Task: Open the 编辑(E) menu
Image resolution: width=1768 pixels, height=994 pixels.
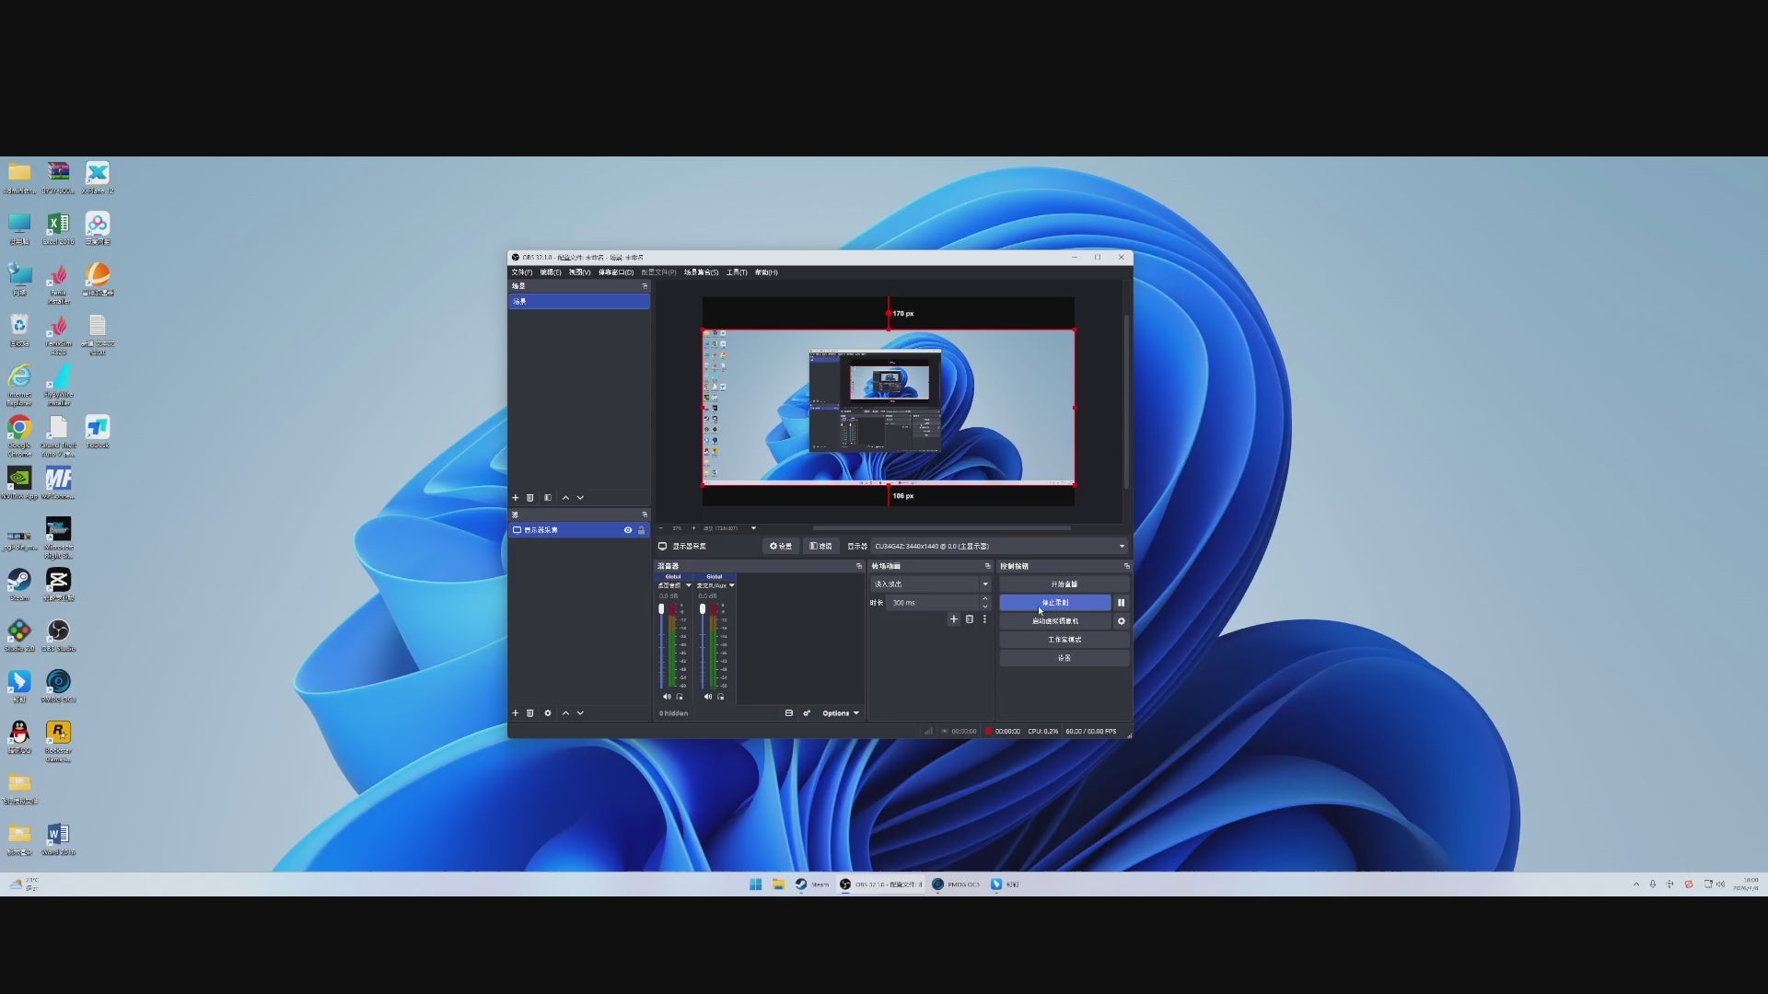Action: 551,272
